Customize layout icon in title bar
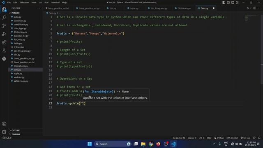Viewport: 263px width, 148px height. coord(237,2)
